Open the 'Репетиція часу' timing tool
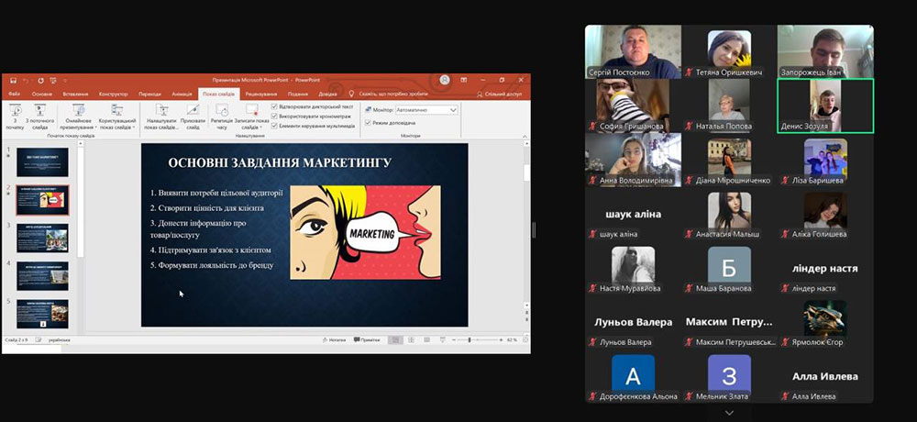Viewport: 917px width, 422px height. [x=221, y=114]
